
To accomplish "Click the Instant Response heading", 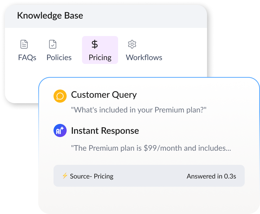I will coord(105,131).
